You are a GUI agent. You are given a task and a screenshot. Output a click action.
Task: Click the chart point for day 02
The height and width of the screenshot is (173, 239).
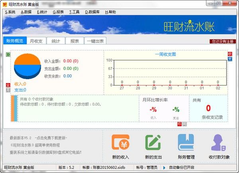(218, 85)
